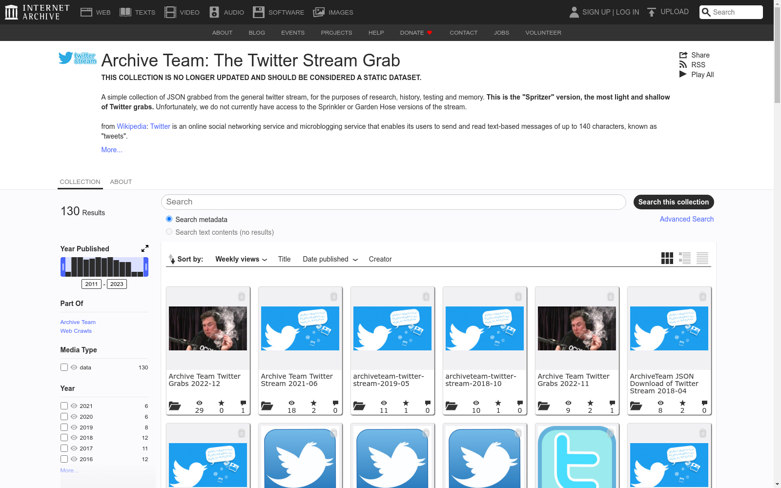The height and width of the screenshot is (488, 781).
Task: Switch to compact list view icon
Action: coord(702,258)
